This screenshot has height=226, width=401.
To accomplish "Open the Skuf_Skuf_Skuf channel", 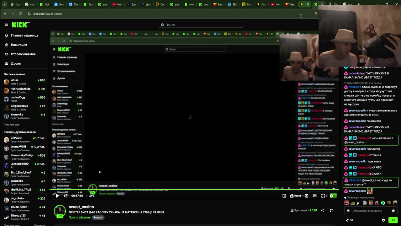I will (x=24, y=174).
